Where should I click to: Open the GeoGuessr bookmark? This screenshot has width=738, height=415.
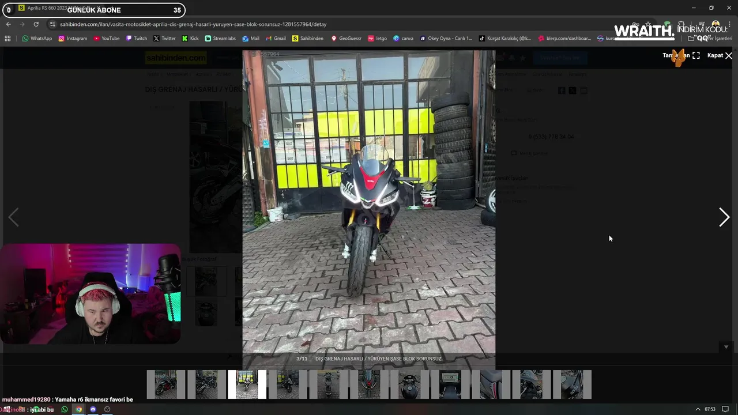click(346, 39)
